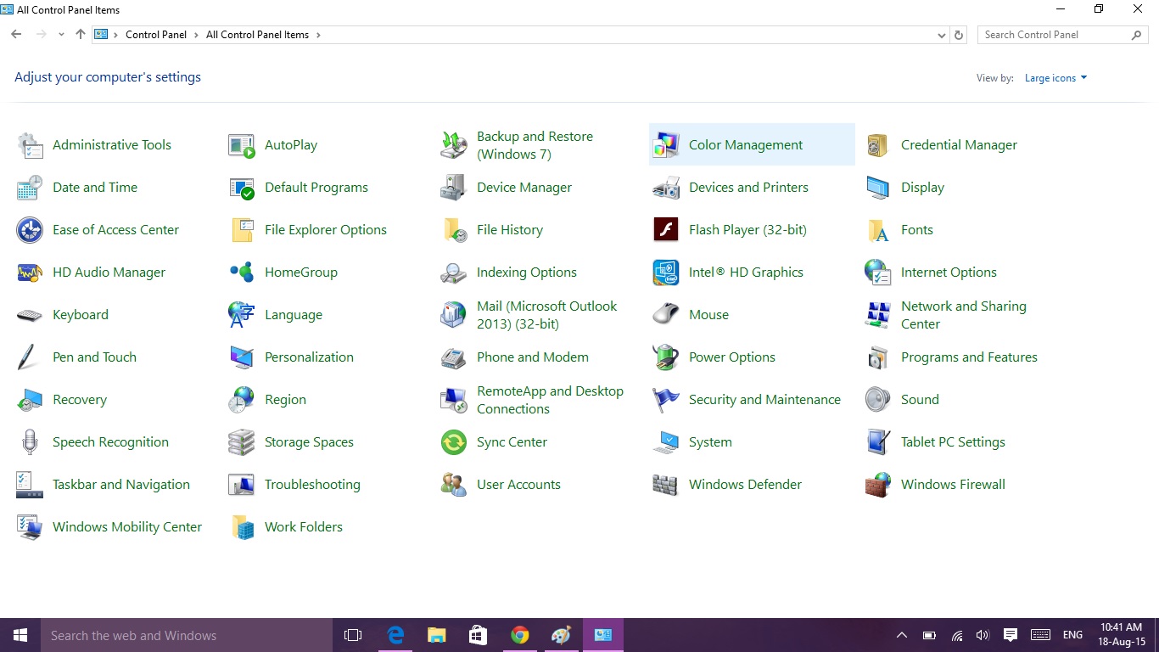1159x652 pixels.
Task: Open Intel HD Graphics icon
Action: tap(666, 273)
